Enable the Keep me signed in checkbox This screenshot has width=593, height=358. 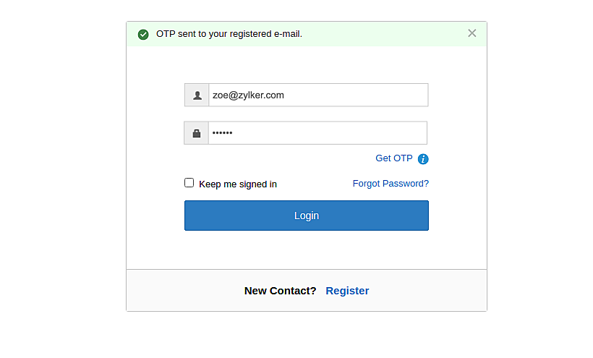(189, 183)
